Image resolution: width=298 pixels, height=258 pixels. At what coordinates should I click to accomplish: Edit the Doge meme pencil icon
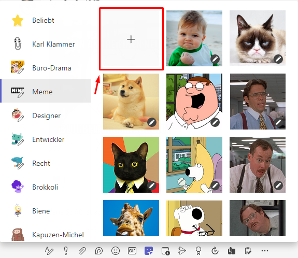click(152, 122)
